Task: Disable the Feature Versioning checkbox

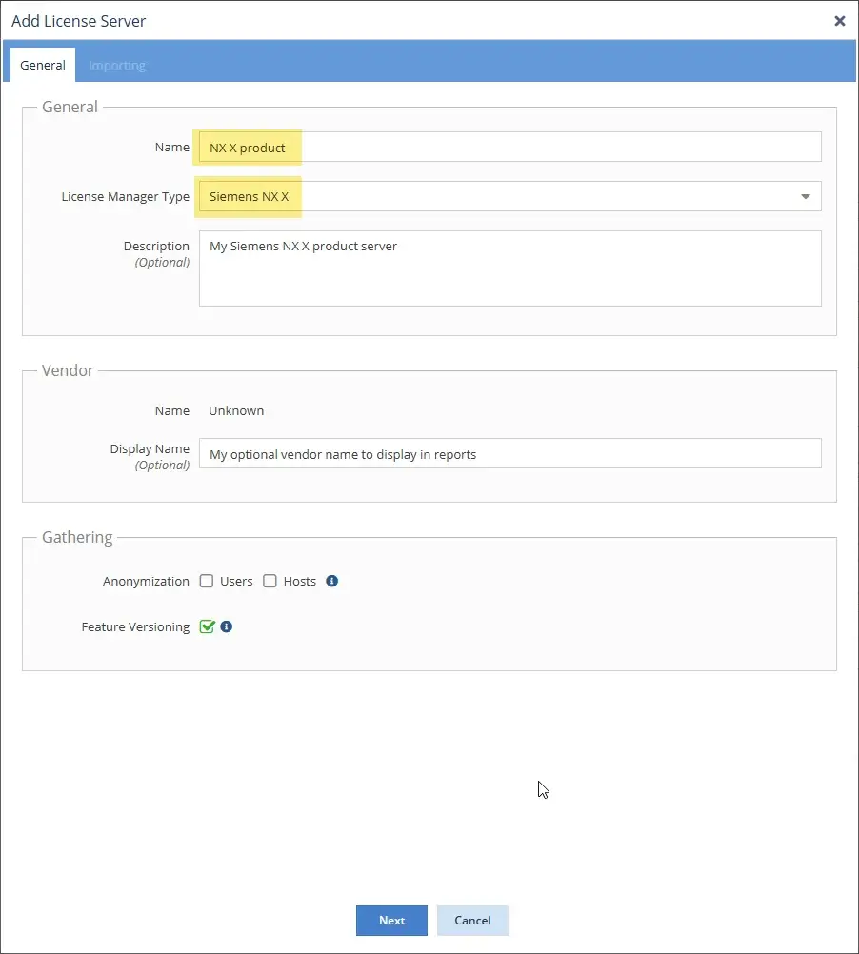Action: pos(207,626)
